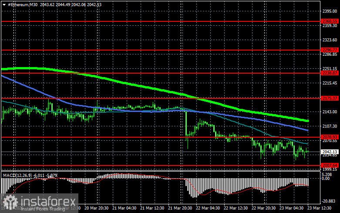340x213 pixels.
Task: Select the 2107.30 price scale value
Action: 330,126
